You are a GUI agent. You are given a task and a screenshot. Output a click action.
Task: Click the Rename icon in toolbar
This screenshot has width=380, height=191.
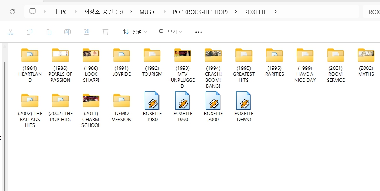68,32
